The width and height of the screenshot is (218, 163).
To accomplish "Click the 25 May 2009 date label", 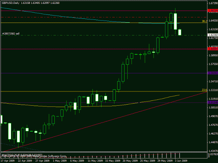I will coord(148,161).
